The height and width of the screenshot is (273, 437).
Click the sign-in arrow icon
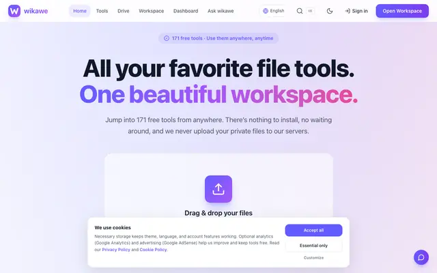[x=348, y=11]
